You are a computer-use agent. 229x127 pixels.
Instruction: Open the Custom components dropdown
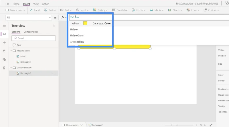(x=211, y=10)
